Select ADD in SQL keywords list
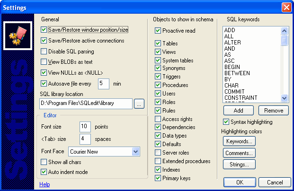The height and width of the screenshot is (191, 294). [230, 30]
